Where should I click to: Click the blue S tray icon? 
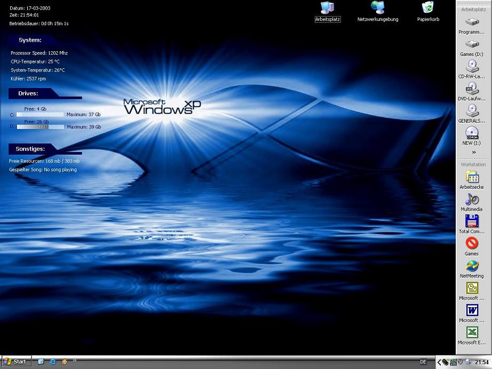click(x=468, y=362)
